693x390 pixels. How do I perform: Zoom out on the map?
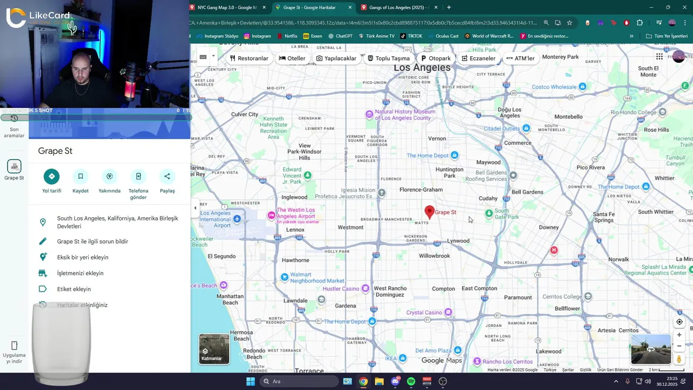click(x=679, y=346)
